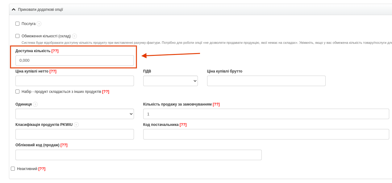Open the Одиниця unit dropdown

coord(75,114)
